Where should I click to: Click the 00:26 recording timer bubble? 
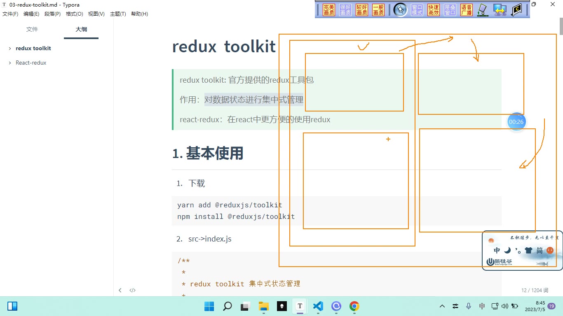[x=516, y=122]
